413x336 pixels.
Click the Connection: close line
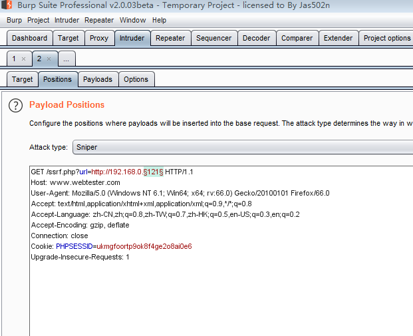point(59,236)
